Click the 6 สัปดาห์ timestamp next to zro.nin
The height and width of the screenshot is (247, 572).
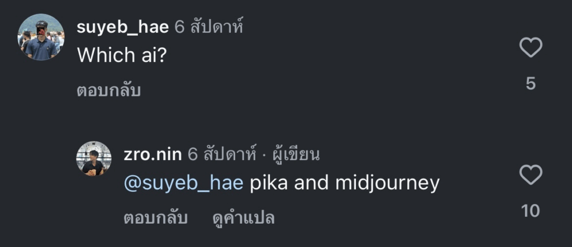[222, 154]
